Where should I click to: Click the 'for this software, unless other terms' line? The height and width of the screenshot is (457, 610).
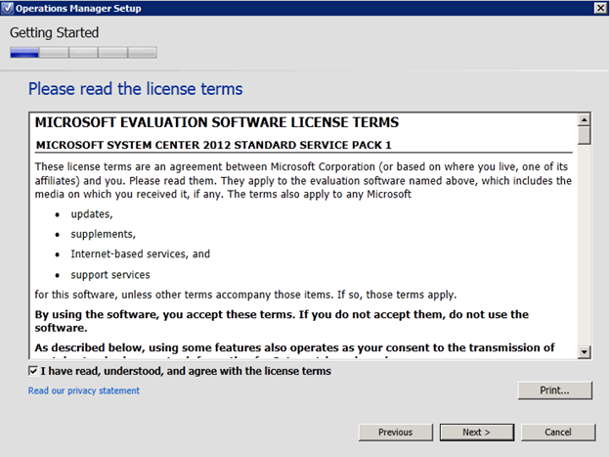(x=245, y=295)
